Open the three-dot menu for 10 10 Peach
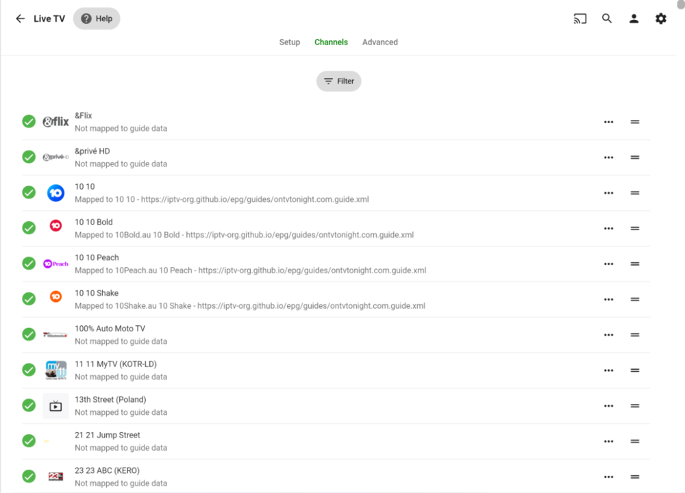This screenshot has width=685, height=493. (x=608, y=264)
